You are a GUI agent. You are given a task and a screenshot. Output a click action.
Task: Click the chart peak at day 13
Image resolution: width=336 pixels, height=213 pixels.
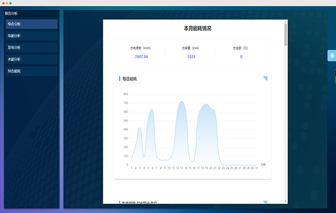tap(181, 102)
